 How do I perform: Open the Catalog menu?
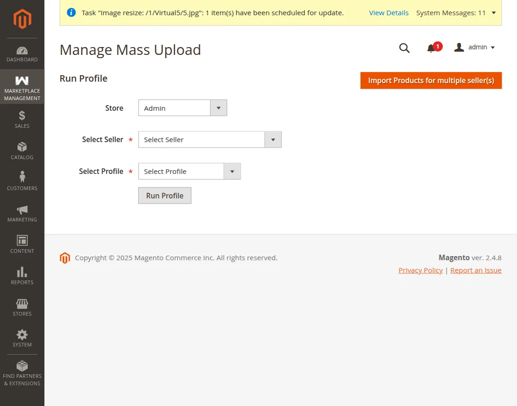pyautogui.click(x=22, y=151)
